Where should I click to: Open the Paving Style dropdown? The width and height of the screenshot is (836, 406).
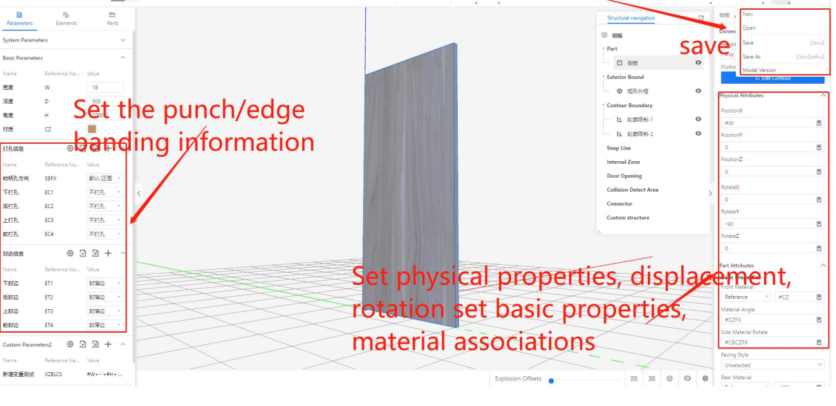pyautogui.click(x=772, y=365)
